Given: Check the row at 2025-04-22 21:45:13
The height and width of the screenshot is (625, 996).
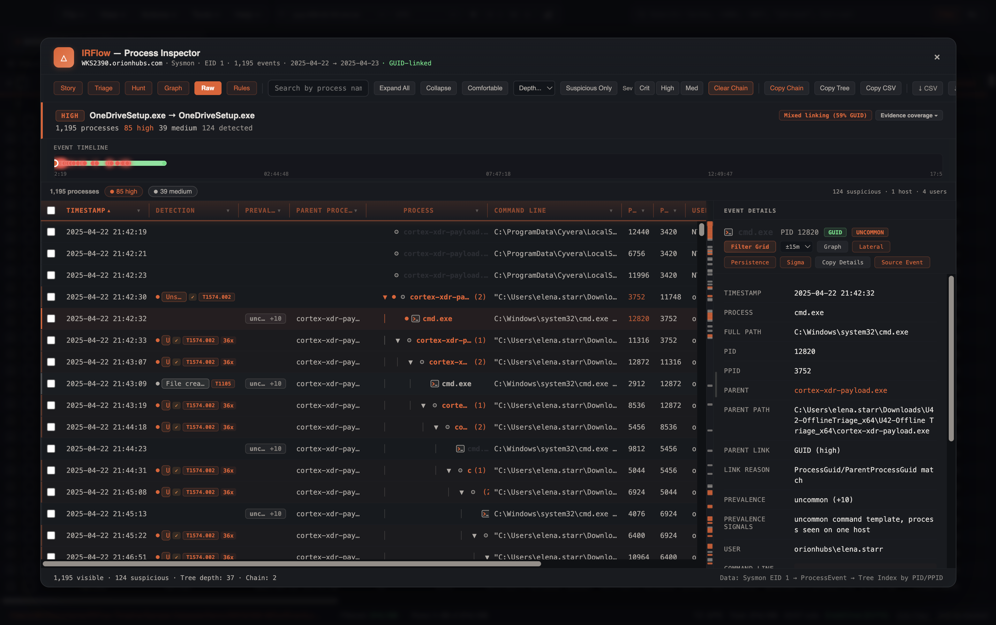Looking at the screenshot, I should (x=51, y=513).
